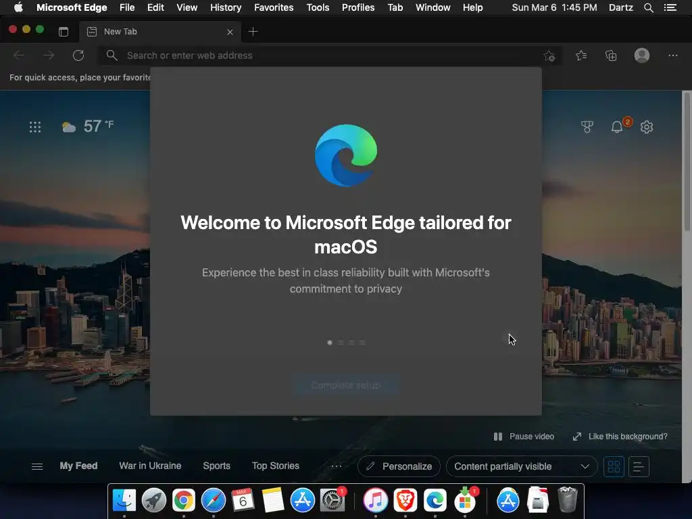The width and height of the screenshot is (692, 519).
Task: Open Microsoft Edge icon in the dock
Action: coord(435,501)
